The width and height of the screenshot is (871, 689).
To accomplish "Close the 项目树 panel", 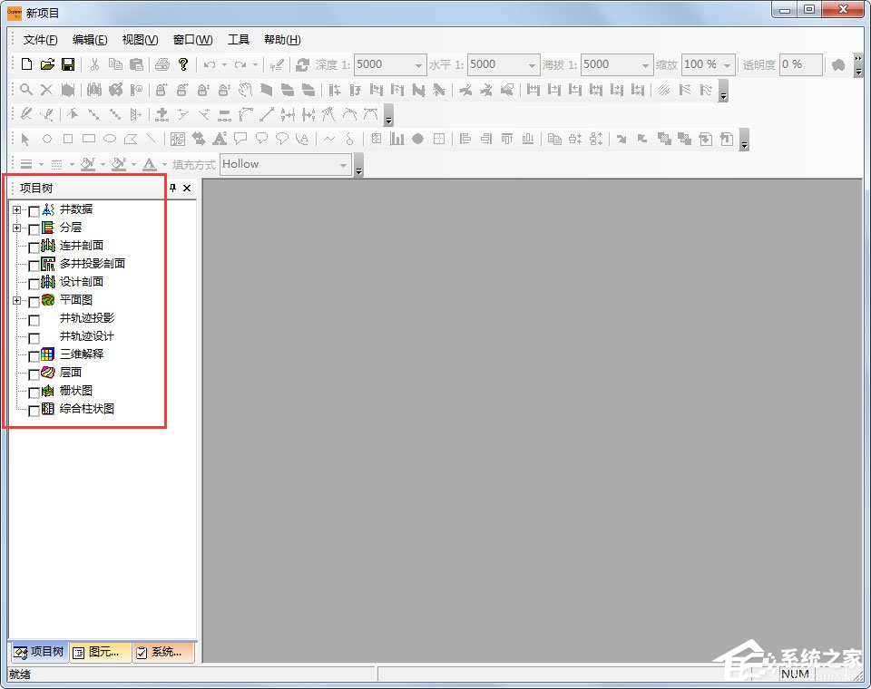I will coord(187,188).
